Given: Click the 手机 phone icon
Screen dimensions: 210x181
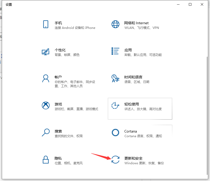Looking at the screenshot, I should (46, 24).
